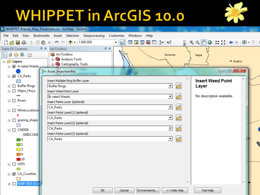Viewport: 260px width, 195px height.
Task: Switch TOC to List By Drawing Order
Action: click(4, 55)
